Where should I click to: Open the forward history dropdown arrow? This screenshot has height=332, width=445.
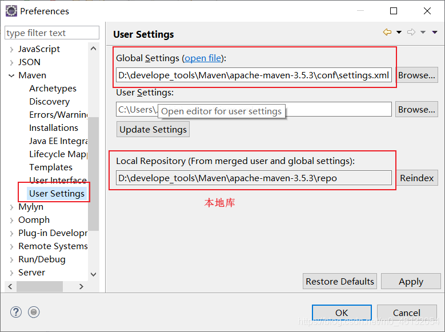coord(423,32)
